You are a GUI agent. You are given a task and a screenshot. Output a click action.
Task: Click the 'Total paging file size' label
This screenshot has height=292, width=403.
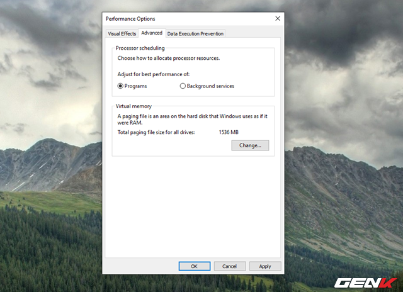coord(157,132)
